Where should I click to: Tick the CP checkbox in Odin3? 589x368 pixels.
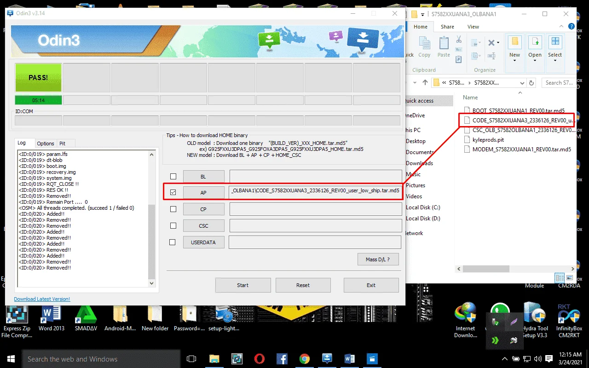click(173, 209)
